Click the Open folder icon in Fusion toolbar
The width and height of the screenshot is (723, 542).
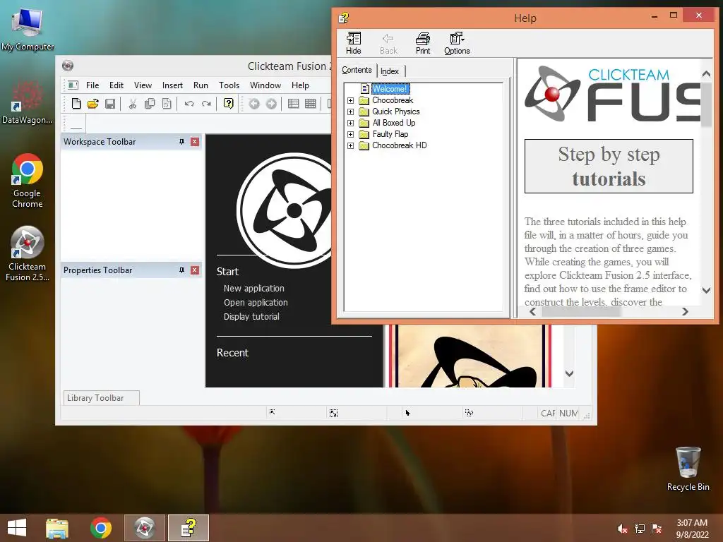tap(92, 104)
